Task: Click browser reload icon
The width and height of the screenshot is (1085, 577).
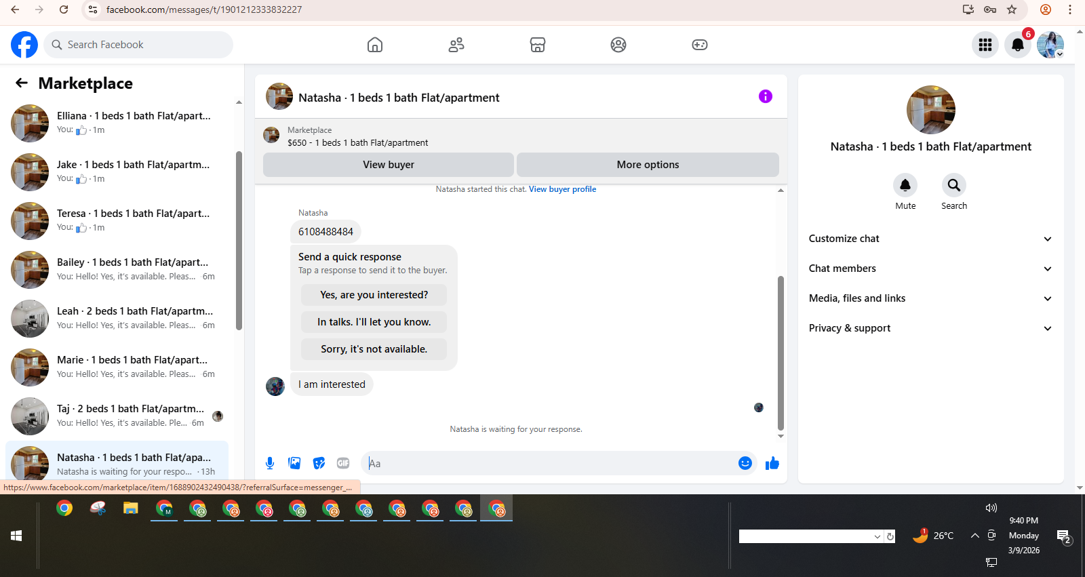Action: pyautogui.click(x=64, y=9)
